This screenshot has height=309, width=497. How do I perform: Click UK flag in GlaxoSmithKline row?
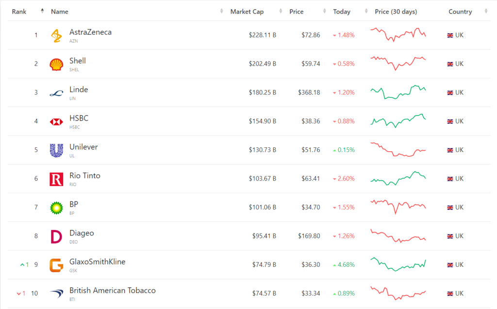[450, 265]
